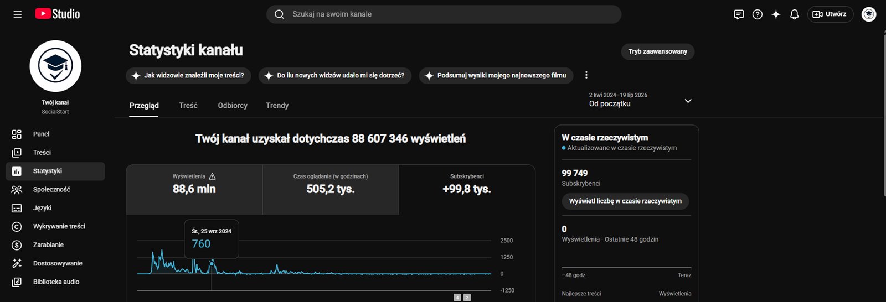Image resolution: width=886 pixels, height=302 pixels.
Task: Open Zarabianie in the sidebar
Action: click(55, 245)
